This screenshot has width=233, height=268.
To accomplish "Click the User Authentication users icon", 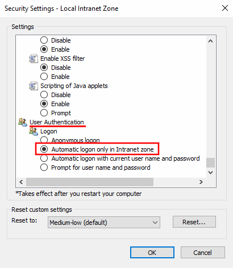I will tap(23, 122).
